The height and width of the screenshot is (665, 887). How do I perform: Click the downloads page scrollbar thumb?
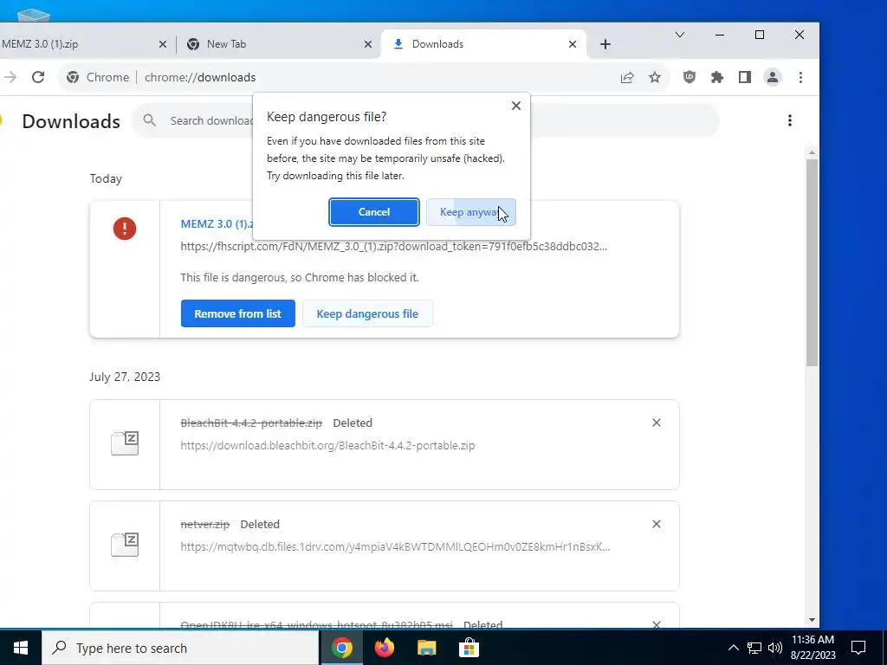pyautogui.click(x=812, y=262)
